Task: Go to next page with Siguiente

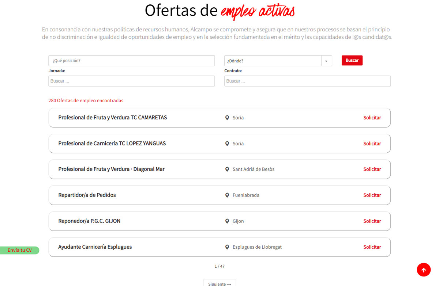Action: coord(219,283)
